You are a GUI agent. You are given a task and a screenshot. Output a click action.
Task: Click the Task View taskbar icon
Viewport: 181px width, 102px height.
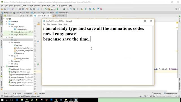[12, 100]
